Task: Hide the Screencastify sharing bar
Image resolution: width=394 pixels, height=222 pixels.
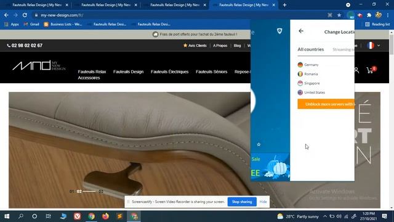Action: pyautogui.click(x=263, y=202)
